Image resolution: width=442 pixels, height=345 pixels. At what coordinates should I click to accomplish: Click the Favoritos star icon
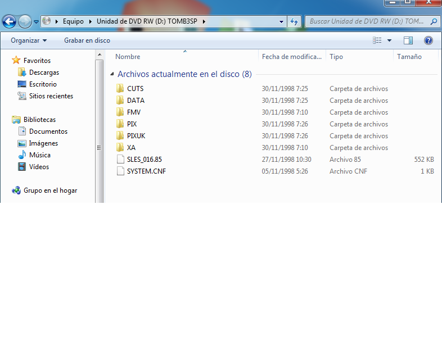(16, 60)
